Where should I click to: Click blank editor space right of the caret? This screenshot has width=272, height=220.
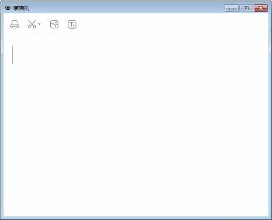139,55
